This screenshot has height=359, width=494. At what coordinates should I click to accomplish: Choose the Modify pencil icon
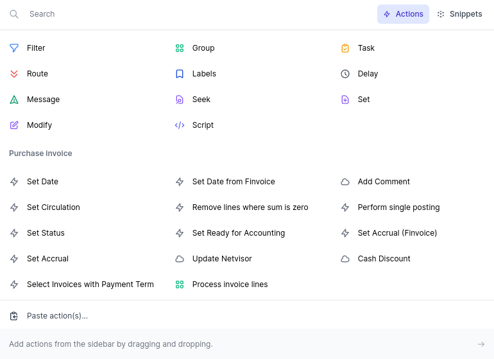tap(14, 125)
